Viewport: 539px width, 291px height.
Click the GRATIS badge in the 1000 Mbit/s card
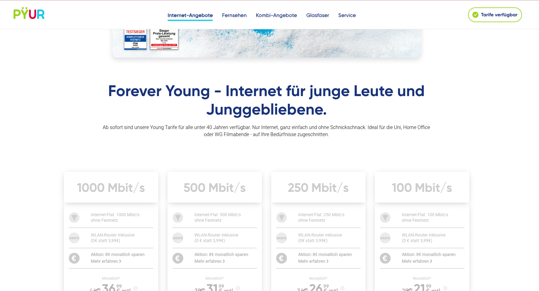pos(74,238)
